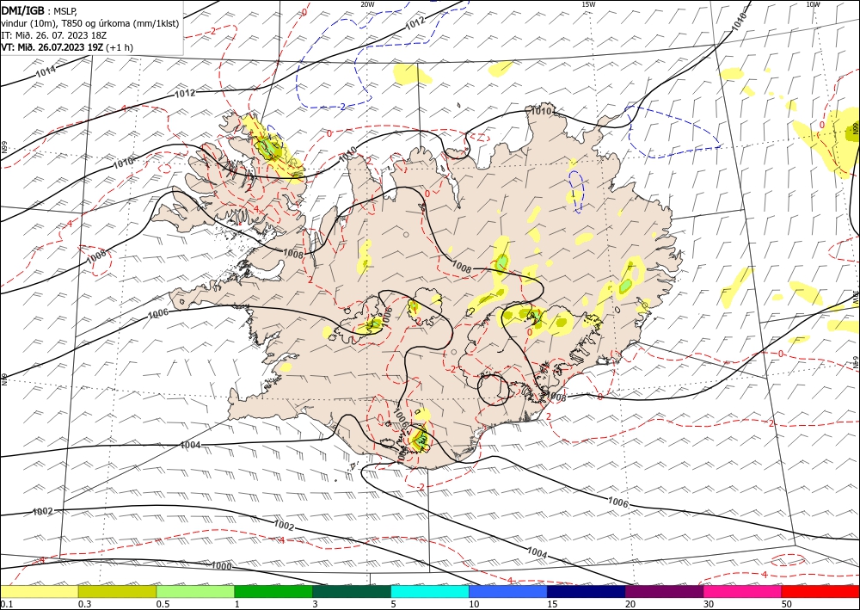
Task: Click the '15W' longitude label
Action: pos(588,4)
